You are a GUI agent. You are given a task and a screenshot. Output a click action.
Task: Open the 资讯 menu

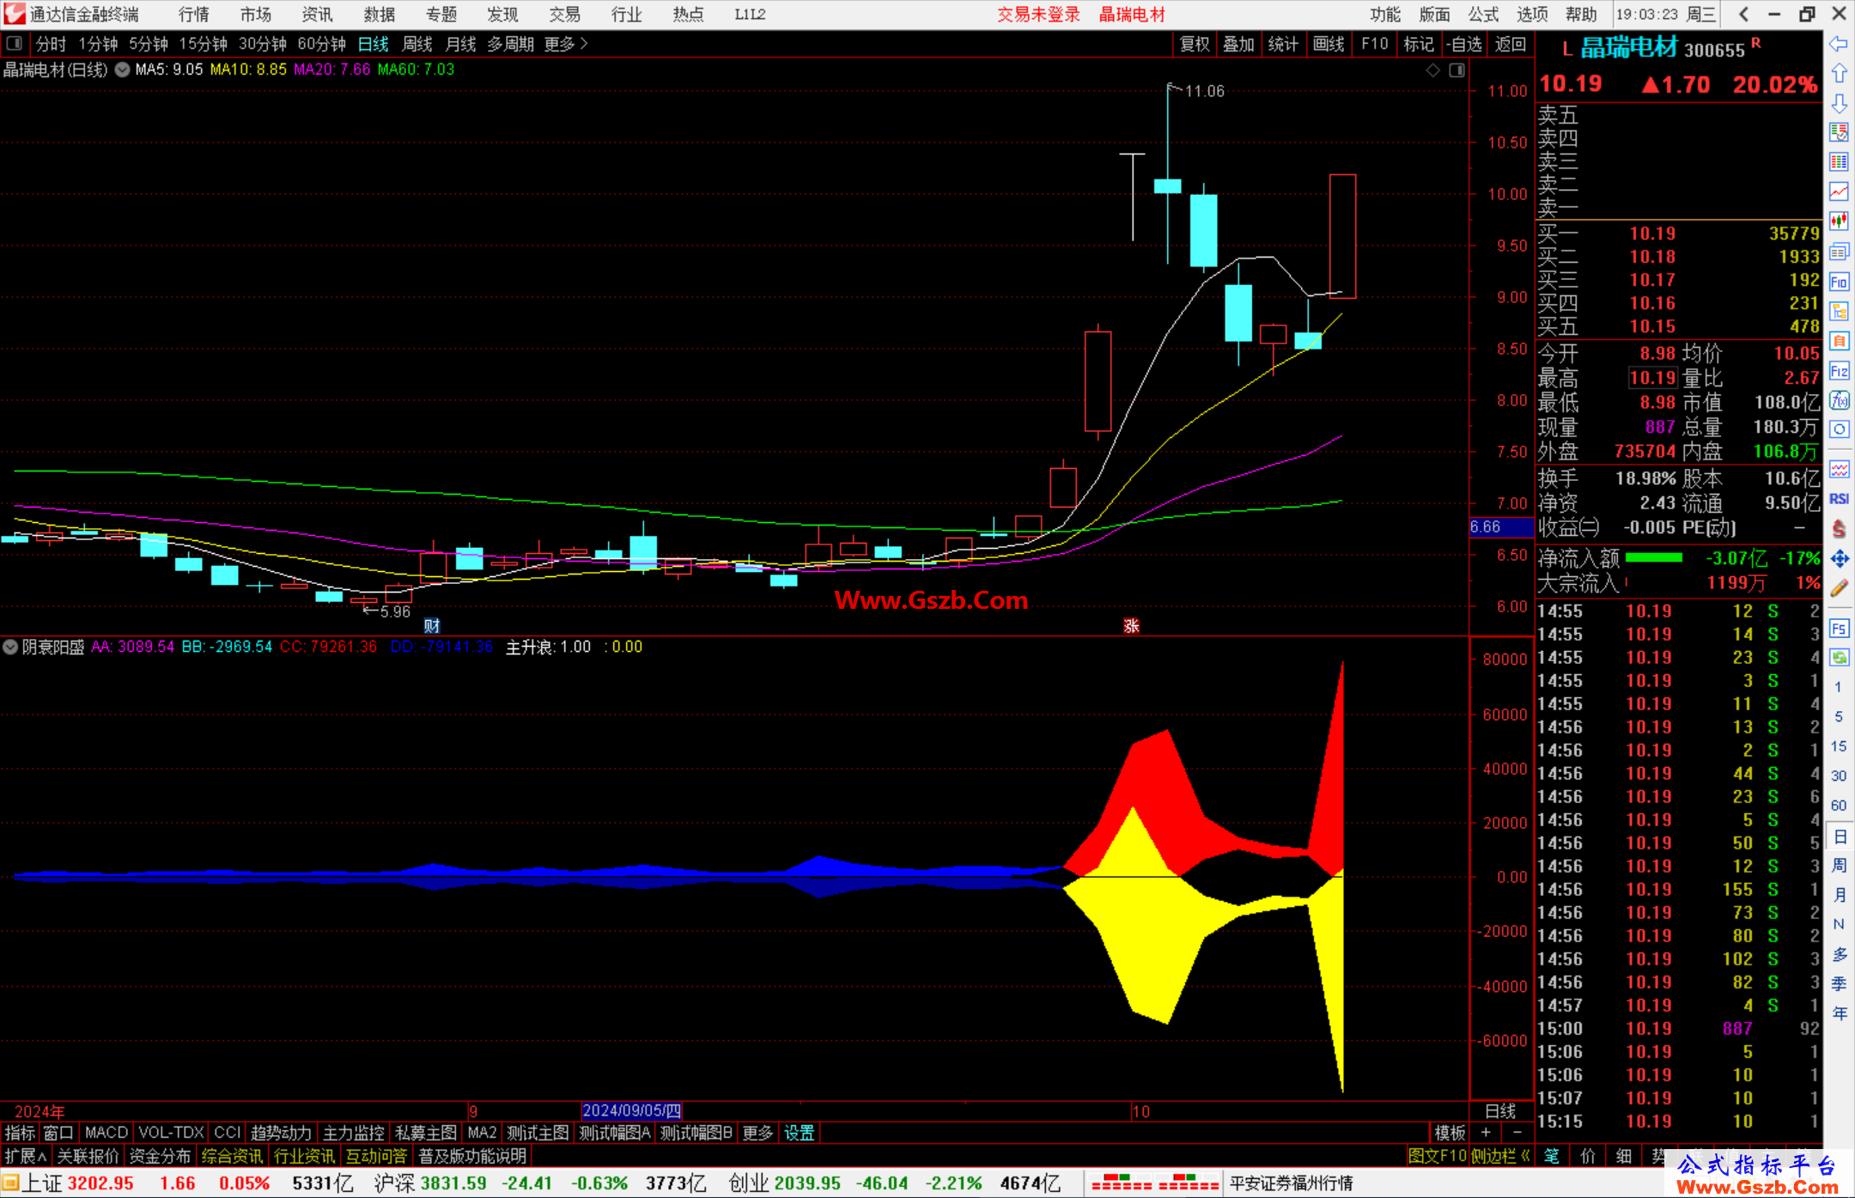[317, 15]
